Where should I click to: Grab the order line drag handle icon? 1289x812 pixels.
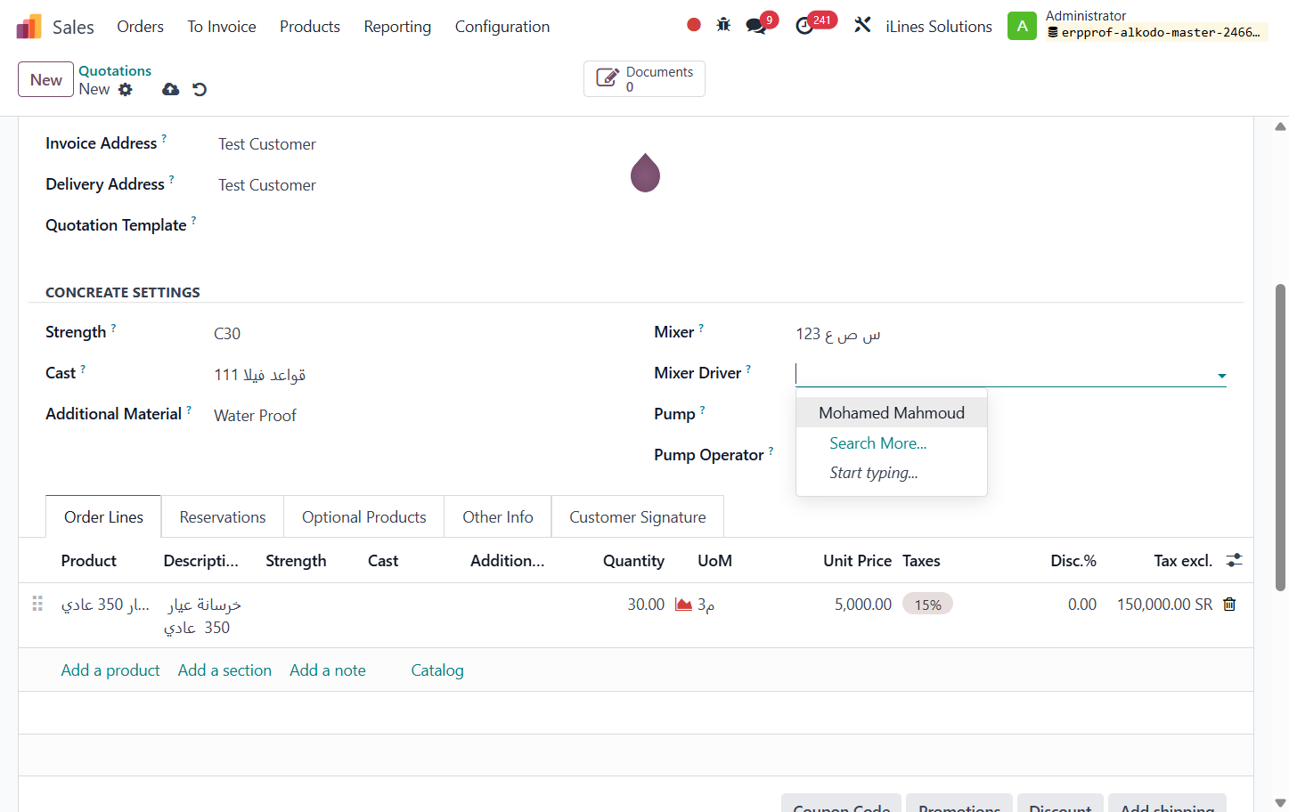click(x=37, y=604)
